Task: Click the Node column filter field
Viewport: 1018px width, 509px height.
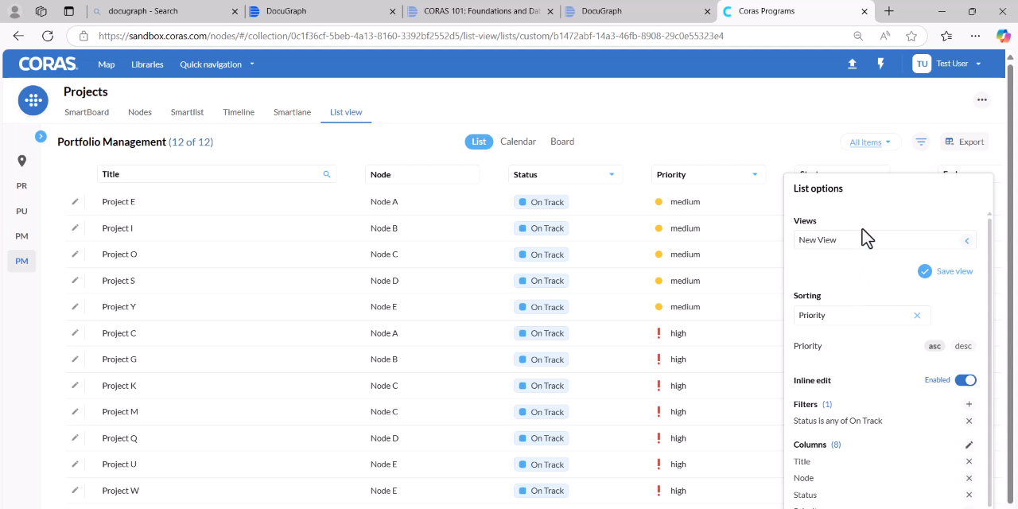Action: 422,174
